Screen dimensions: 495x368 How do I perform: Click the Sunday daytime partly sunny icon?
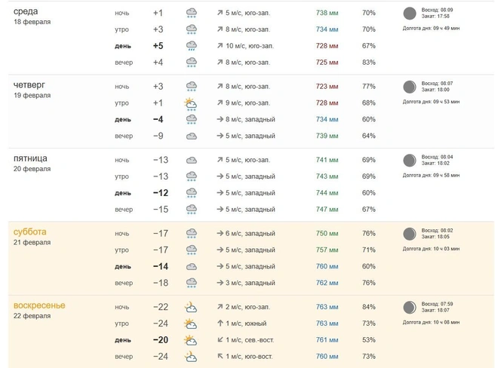(191, 340)
